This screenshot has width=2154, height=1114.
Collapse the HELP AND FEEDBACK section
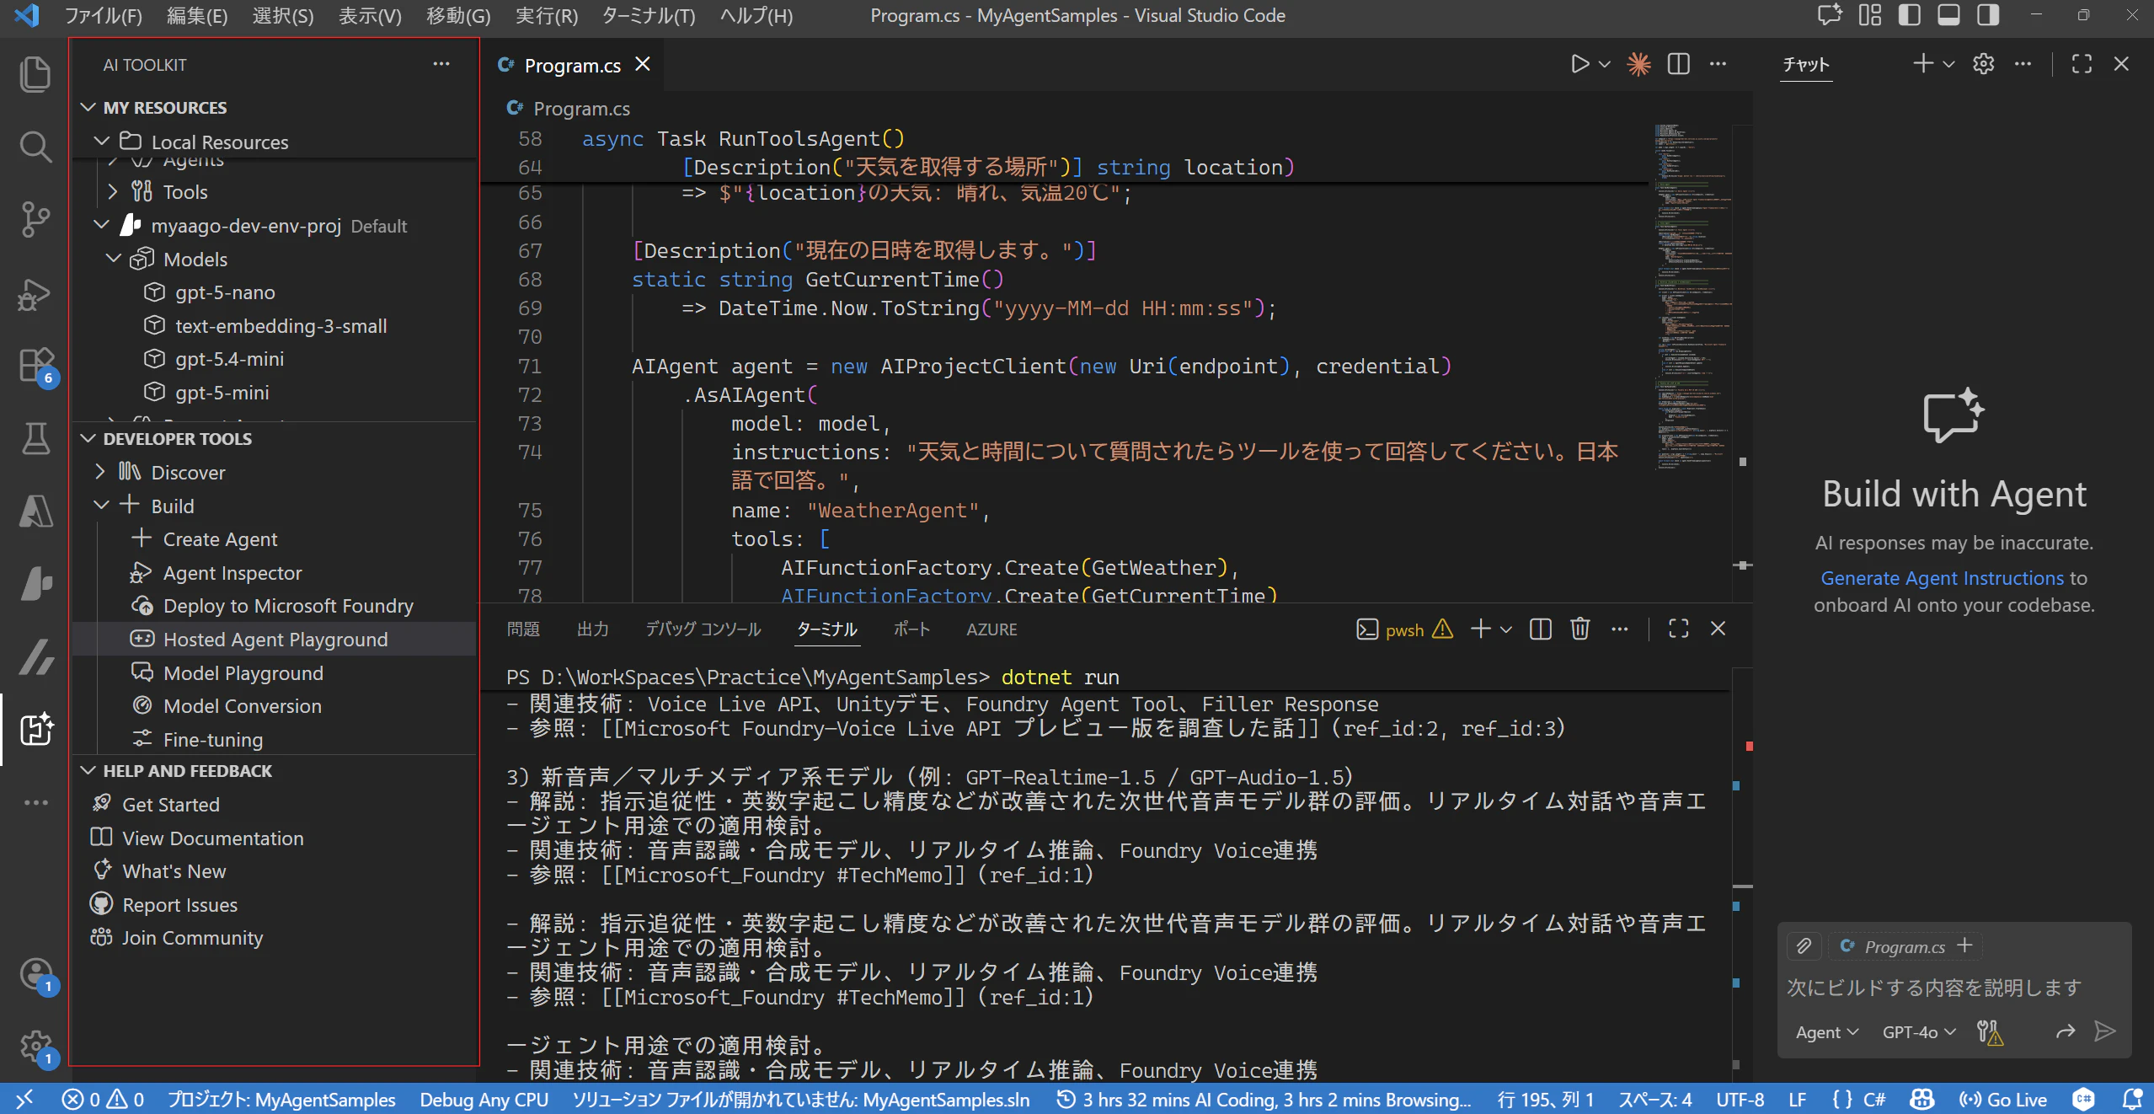tap(88, 771)
